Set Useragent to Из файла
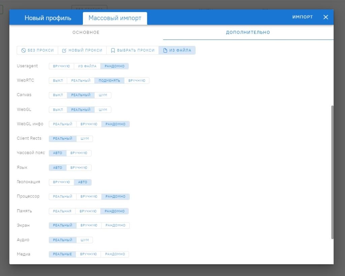Screen dimensions: 345x276 click(x=87, y=66)
